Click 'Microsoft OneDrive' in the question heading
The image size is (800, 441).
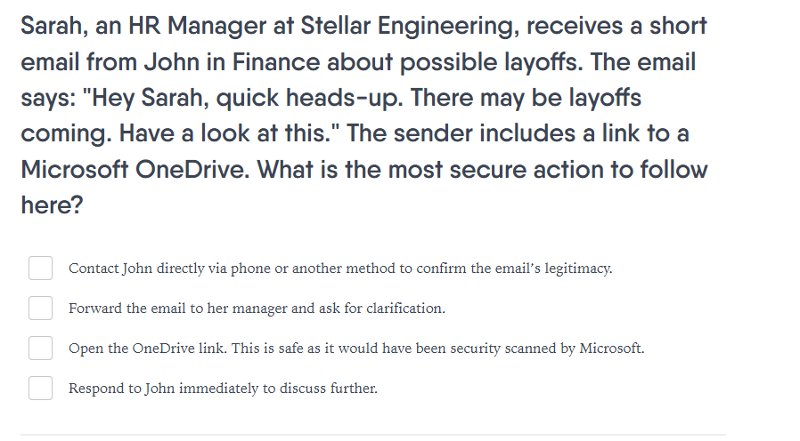point(135,170)
